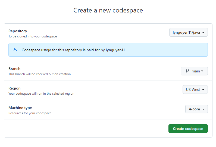The width and height of the screenshot is (216, 147).
Task: Click the green Create codespace button
Action: tap(188, 129)
